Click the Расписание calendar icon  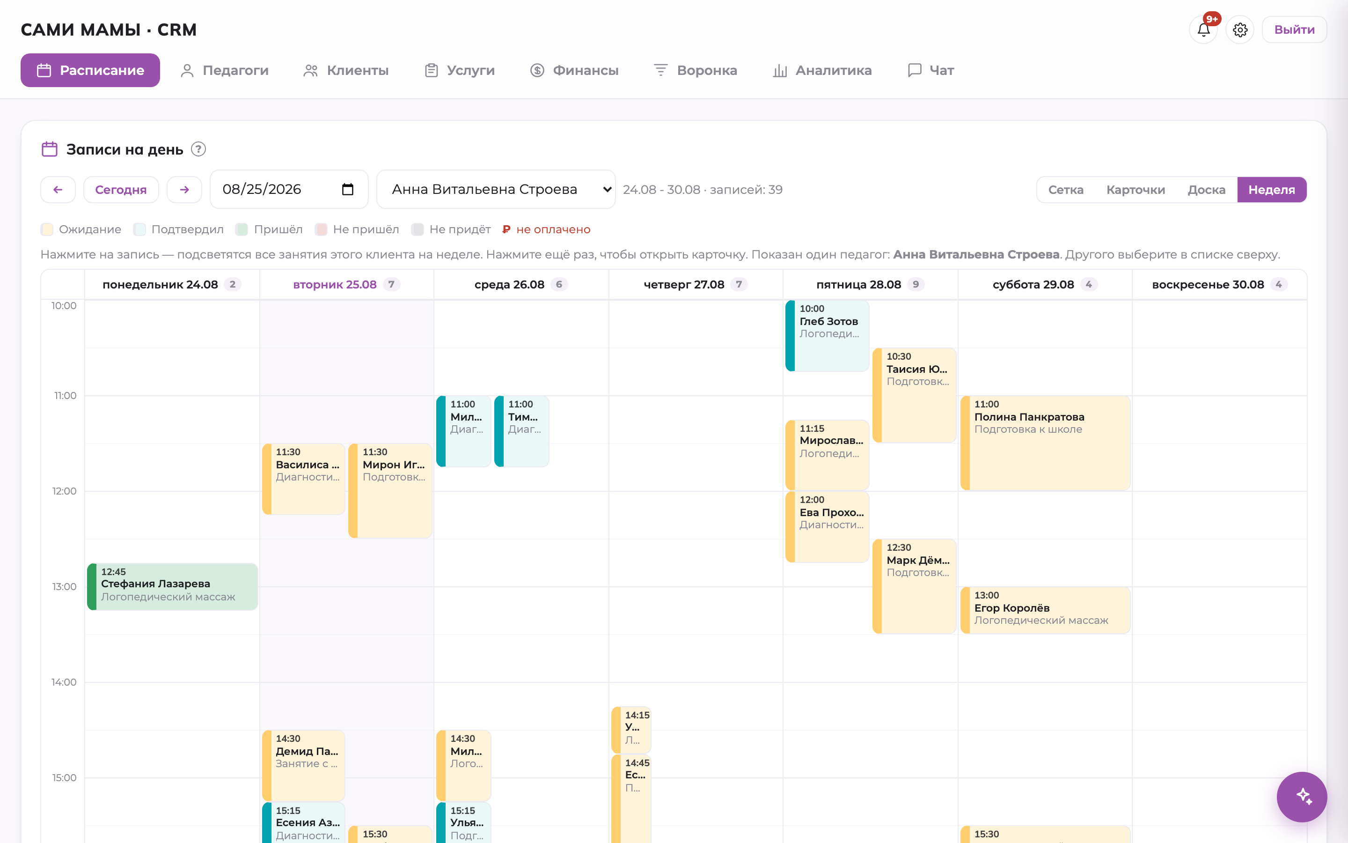click(x=44, y=70)
